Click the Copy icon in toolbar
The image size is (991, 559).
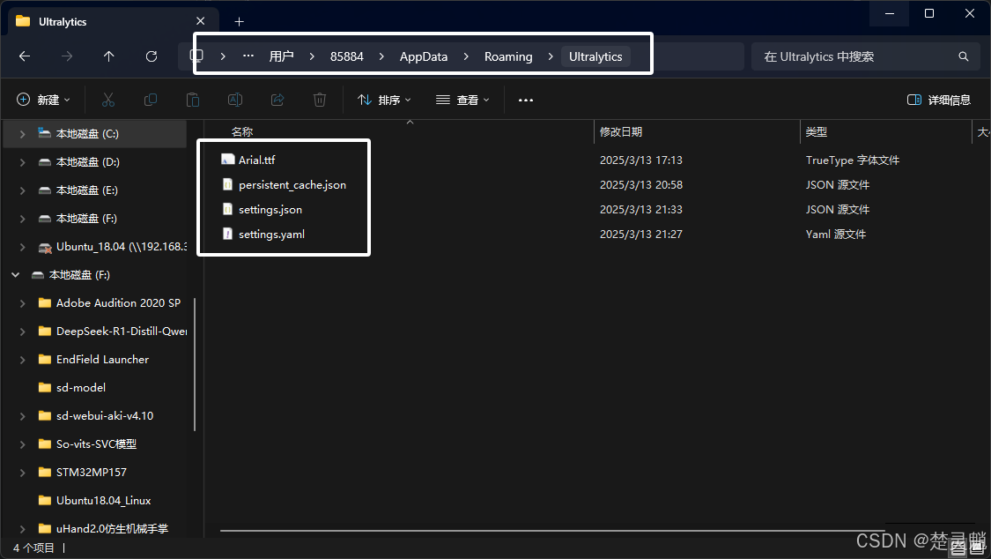[x=151, y=100]
